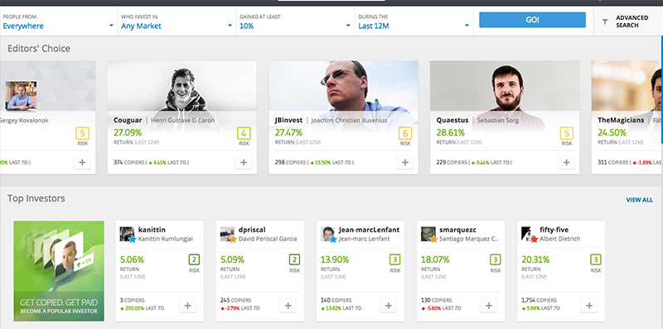Screen dimensions: 663x329
Task: Click Quaestus's bearded man cover photo
Action: point(505,86)
